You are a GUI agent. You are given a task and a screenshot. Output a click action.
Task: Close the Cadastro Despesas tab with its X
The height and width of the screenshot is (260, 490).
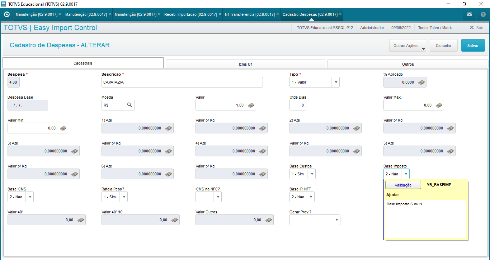(x=341, y=14)
